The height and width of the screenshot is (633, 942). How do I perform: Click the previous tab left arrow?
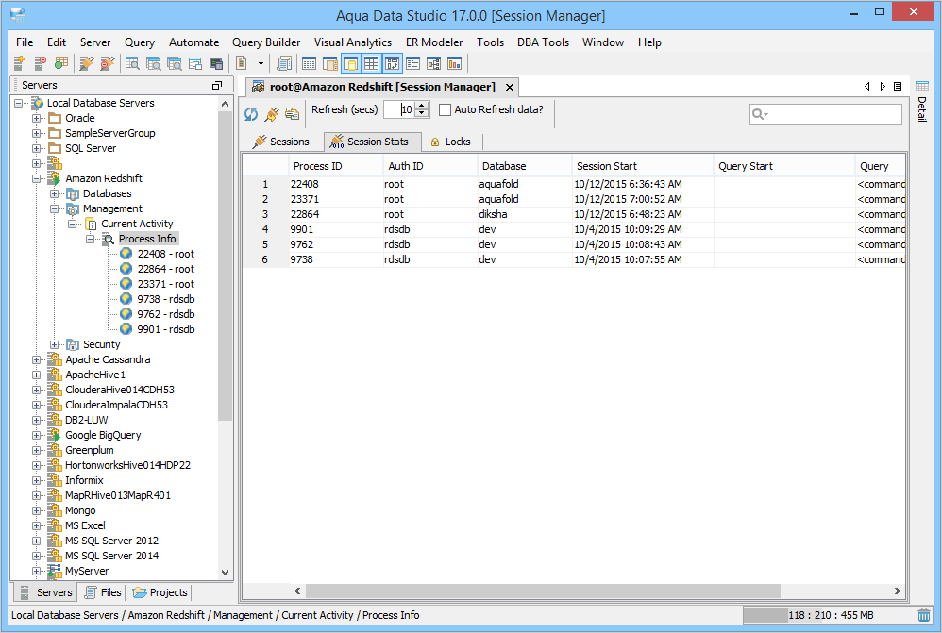pos(866,87)
